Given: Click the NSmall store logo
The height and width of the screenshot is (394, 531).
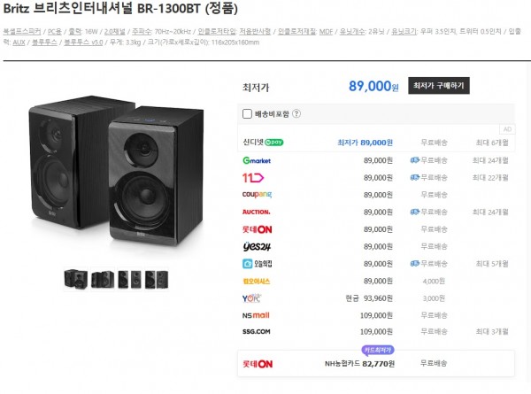Looking at the screenshot, I should tap(256, 315).
